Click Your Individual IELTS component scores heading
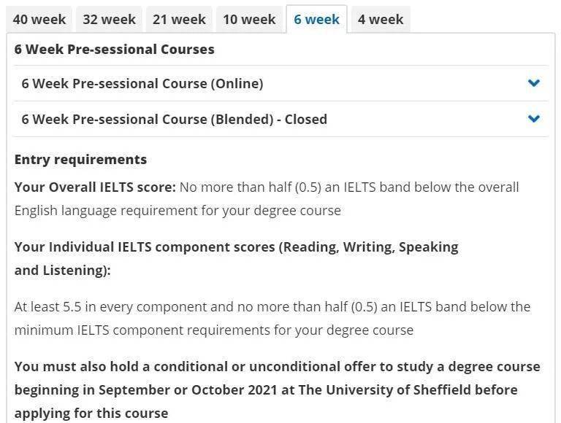 point(236,247)
